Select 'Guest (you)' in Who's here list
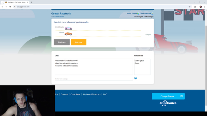The width and height of the screenshot is (207, 116). tap(139, 61)
